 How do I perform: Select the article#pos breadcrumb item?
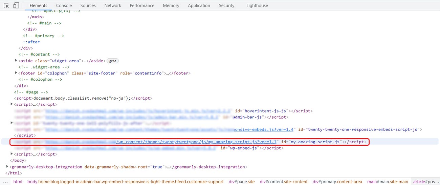(x=423, y=182)
